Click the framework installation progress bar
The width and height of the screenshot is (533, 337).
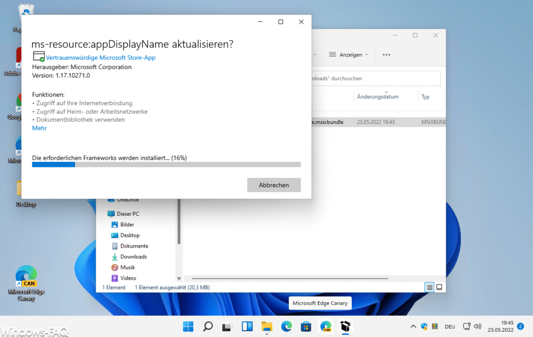tap(166, 164)
